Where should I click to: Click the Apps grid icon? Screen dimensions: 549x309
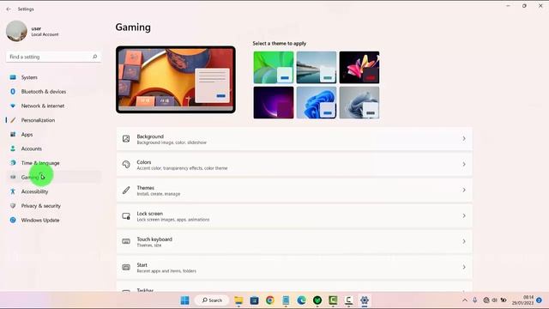(x=13, y=135)
